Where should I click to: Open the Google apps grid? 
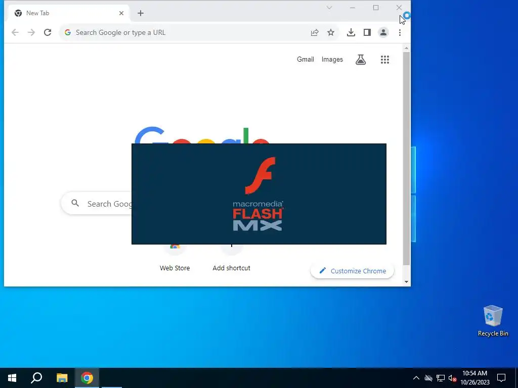[x=385, y=60]
